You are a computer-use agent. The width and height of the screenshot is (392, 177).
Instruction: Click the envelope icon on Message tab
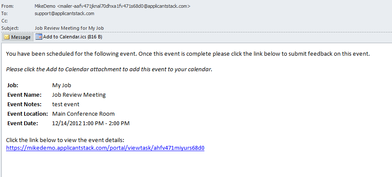7,37
